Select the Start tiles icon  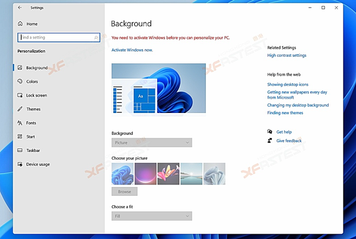[x=20, y=137]
